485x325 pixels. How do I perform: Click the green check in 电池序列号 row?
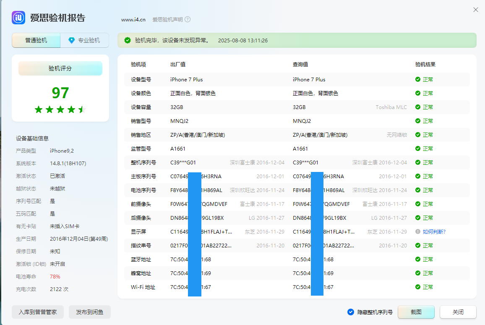coord(418,190)
